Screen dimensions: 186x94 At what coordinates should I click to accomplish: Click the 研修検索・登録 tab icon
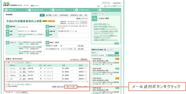pyautogui.click(x=53, y=10)
